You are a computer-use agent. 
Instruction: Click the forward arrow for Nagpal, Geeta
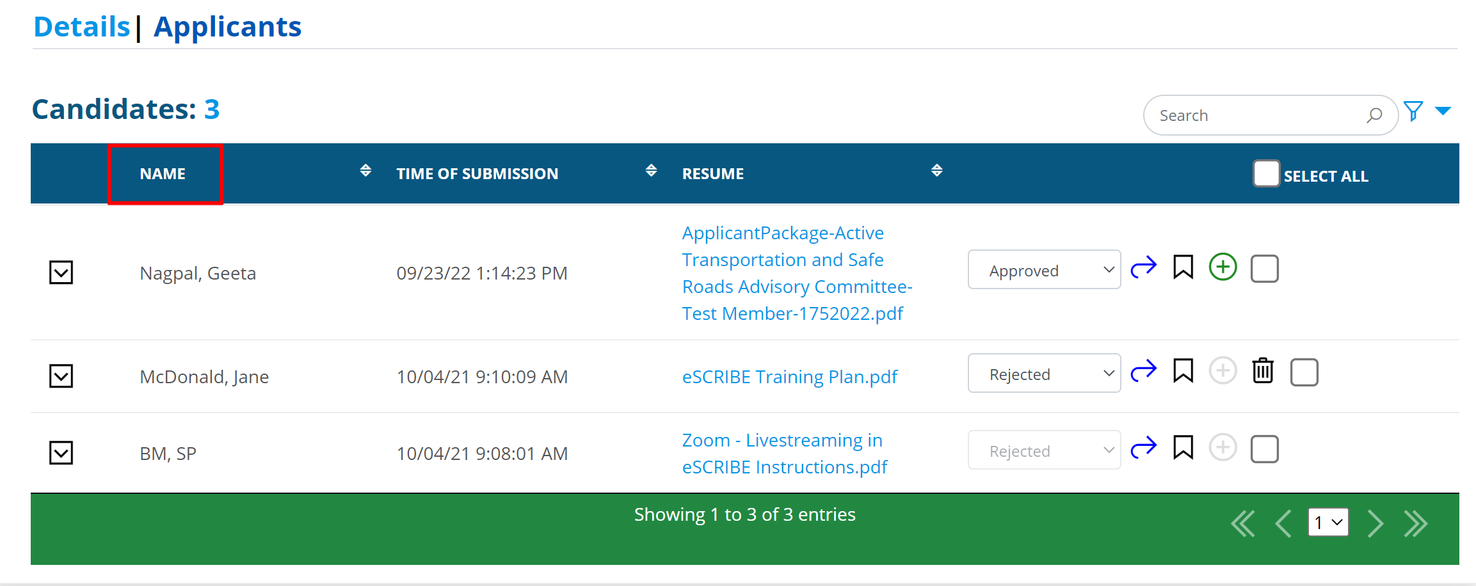pyautogui.click(x=1143, y=267)
